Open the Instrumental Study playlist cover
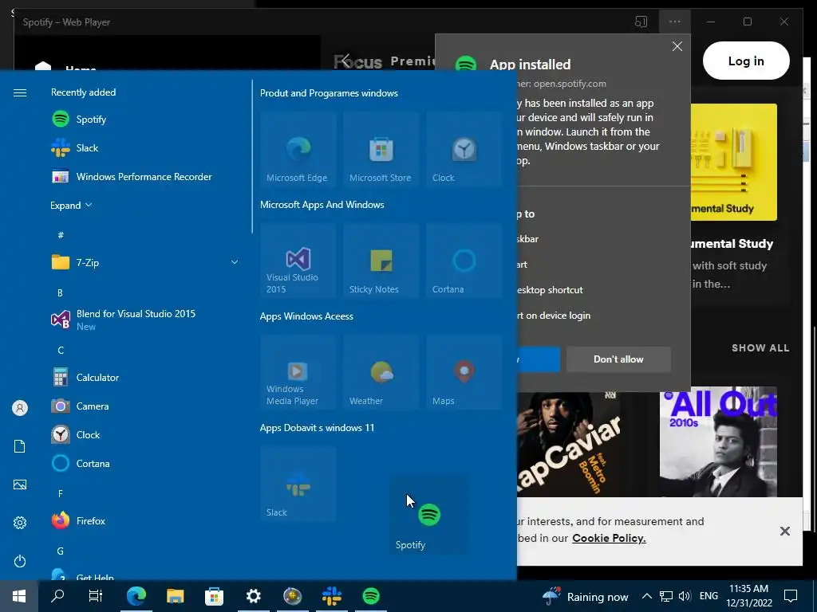 click(x=734, y=162)
